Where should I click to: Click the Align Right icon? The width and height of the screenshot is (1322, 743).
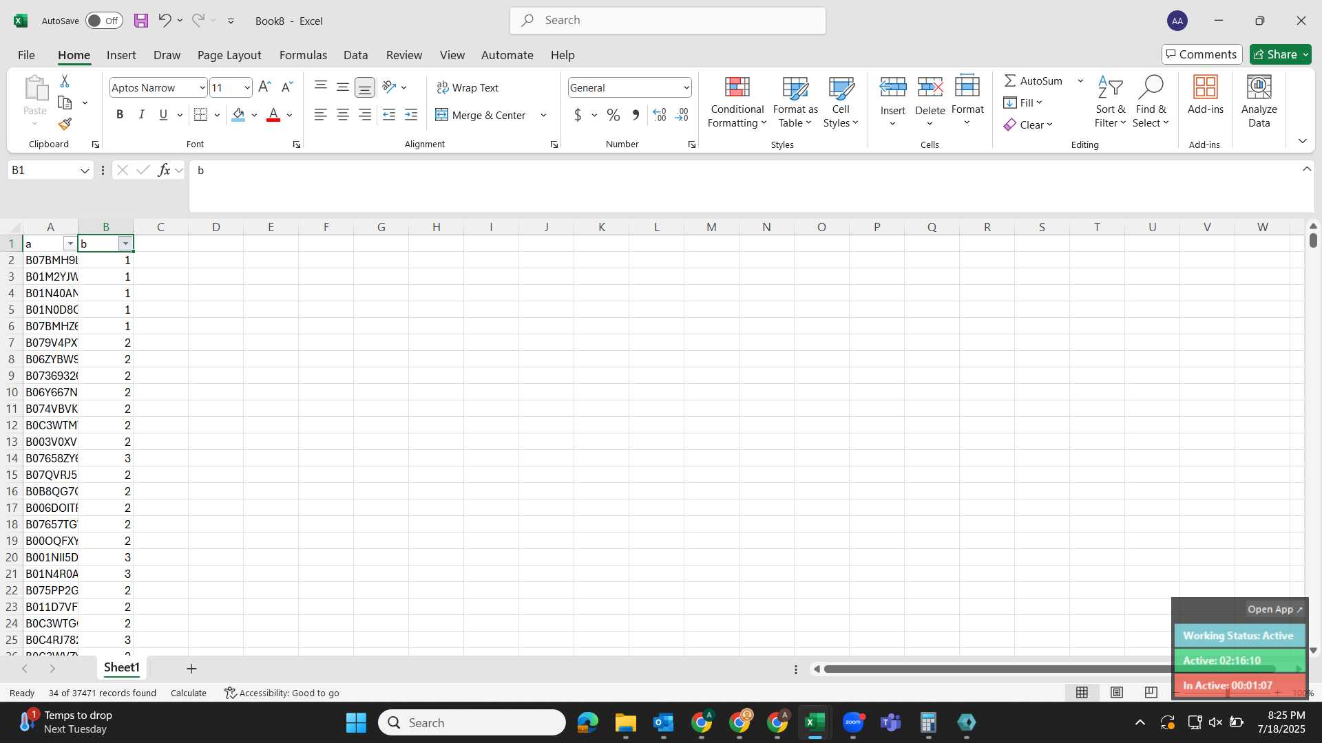[365, 115]
